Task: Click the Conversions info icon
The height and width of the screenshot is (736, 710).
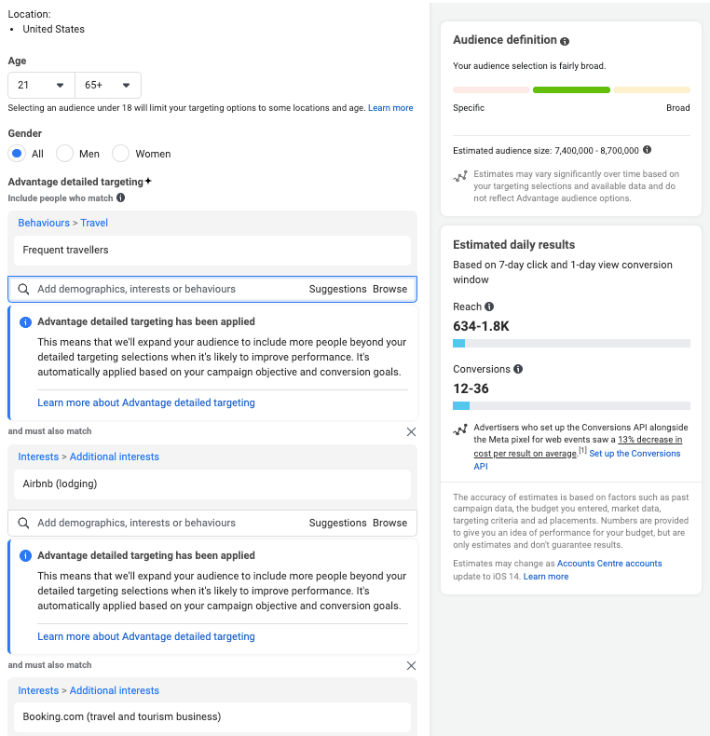Action: click(518, 369)
